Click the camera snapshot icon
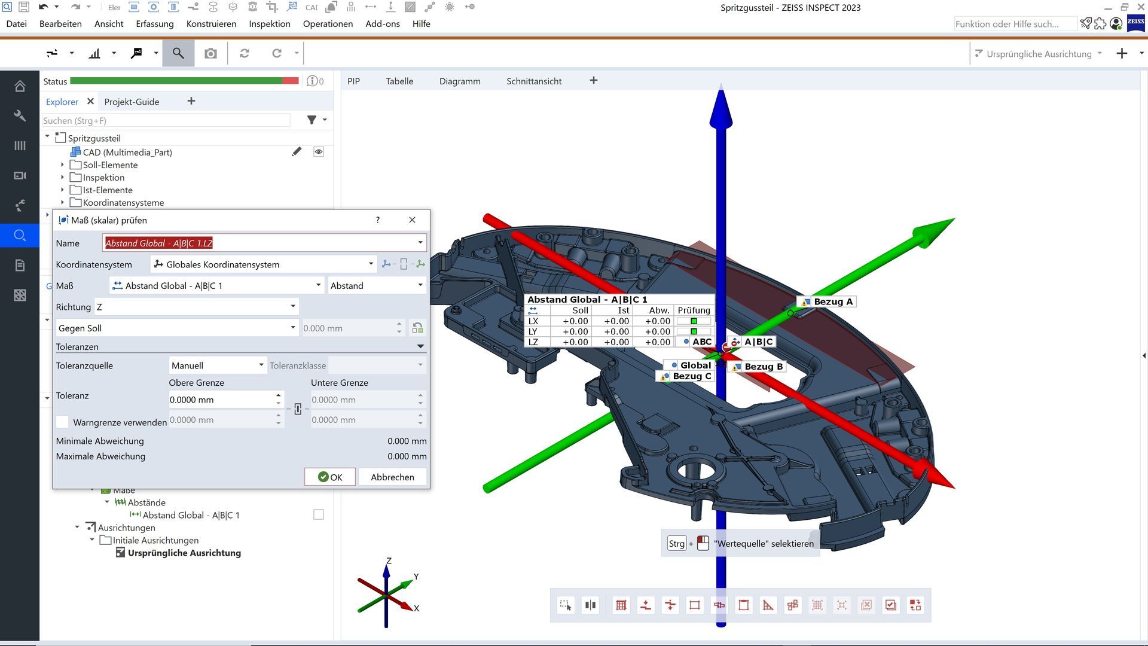The height and width of the screenshot is (646, 1148). (x=210, y=53)
